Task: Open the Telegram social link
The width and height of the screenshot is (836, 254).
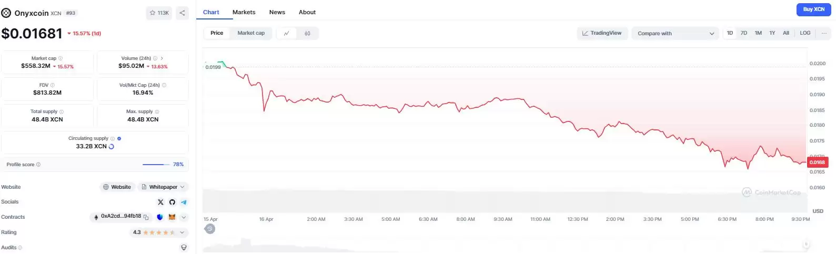Action: point(184,202)
